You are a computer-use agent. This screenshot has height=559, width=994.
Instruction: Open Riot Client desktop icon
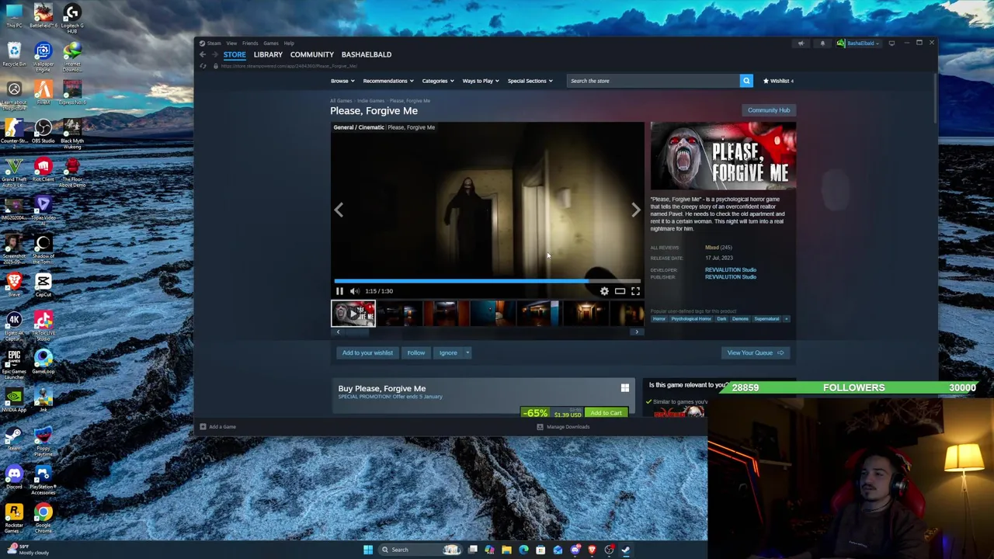43,169
